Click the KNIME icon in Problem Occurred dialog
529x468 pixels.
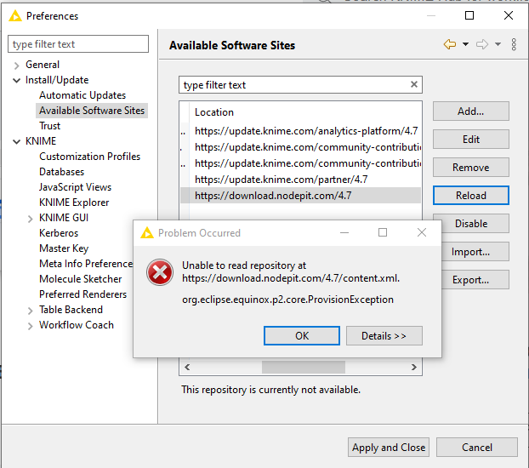147,232
